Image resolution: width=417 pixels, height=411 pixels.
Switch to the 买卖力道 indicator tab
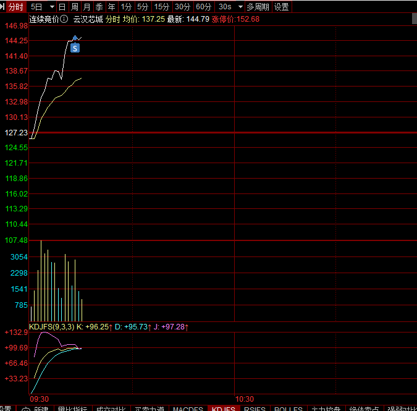click(x=150, y=409)
